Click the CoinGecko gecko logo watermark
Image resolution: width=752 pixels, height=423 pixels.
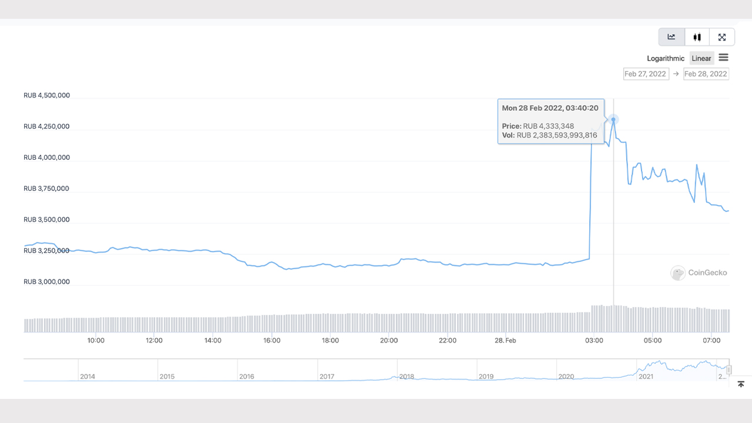678,273
